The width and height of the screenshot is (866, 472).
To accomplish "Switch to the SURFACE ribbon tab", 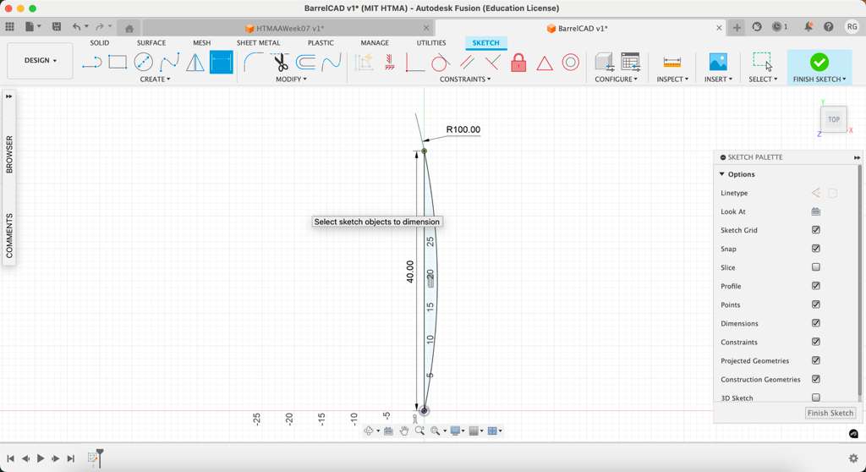I will (x=151, y=43).
